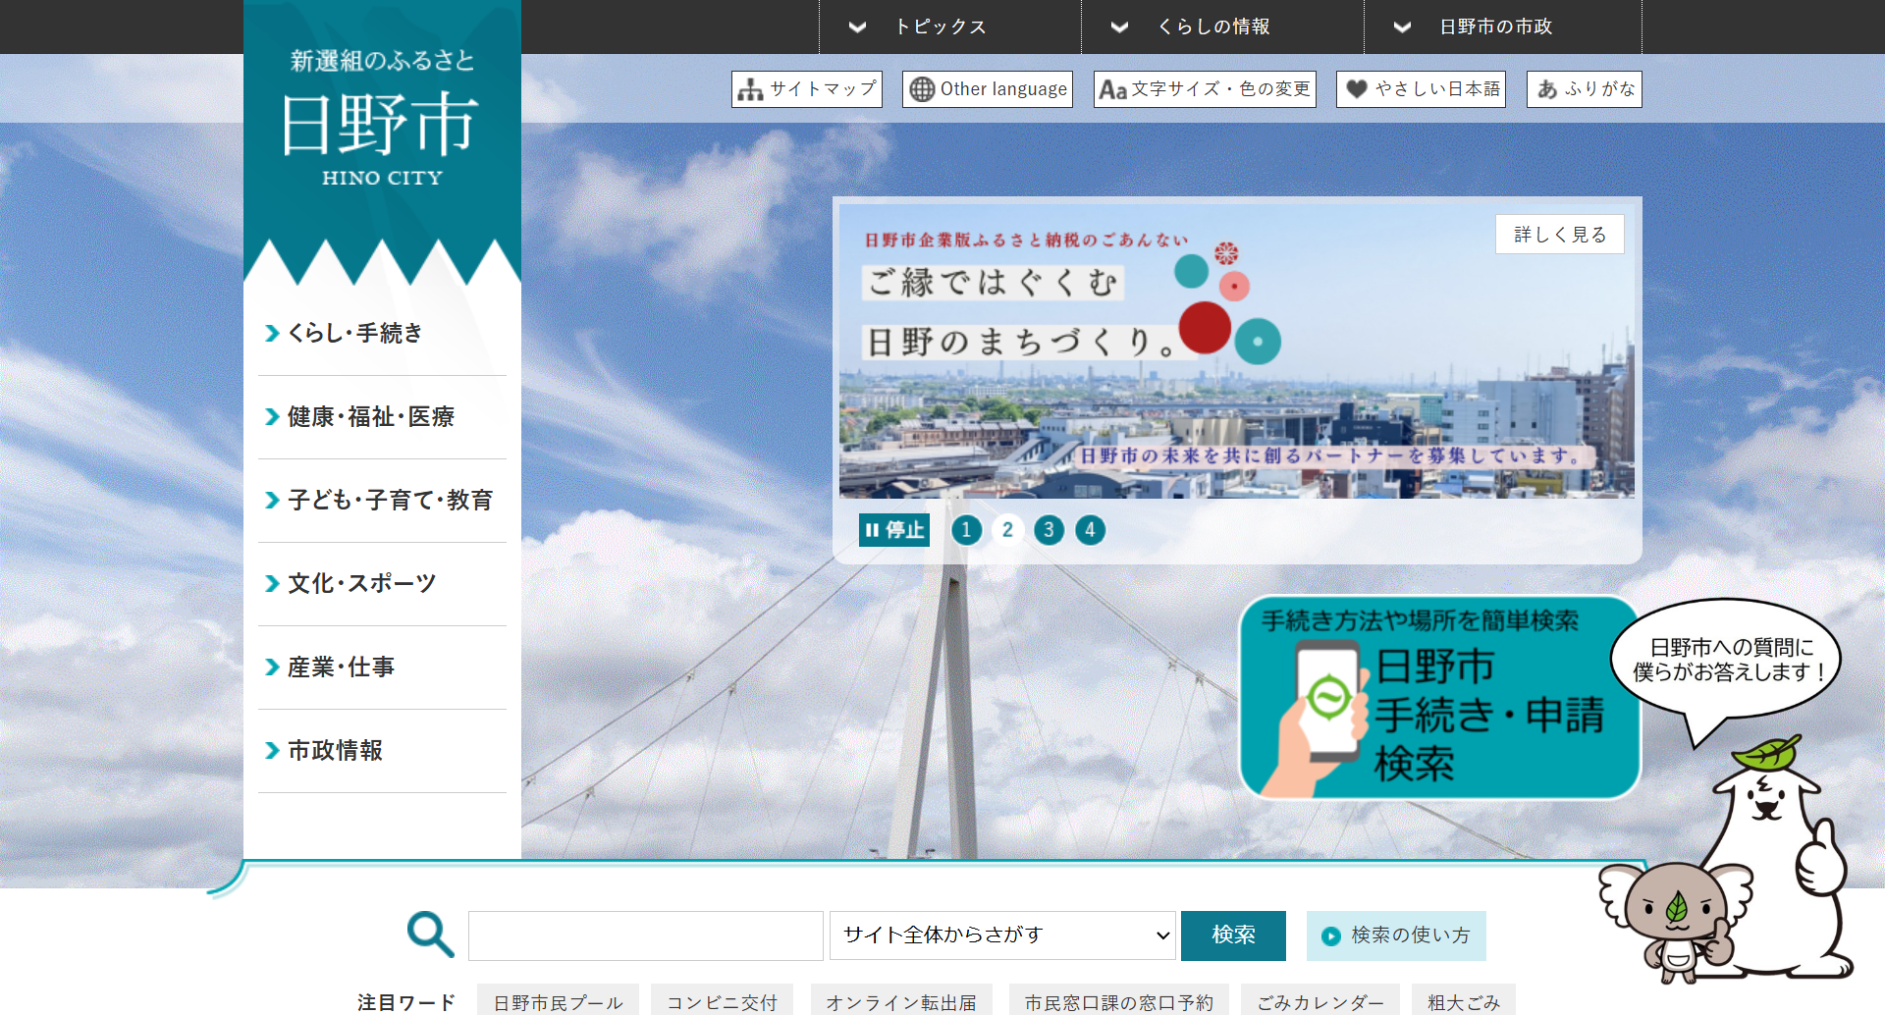Click the magnifying glass search icon
The height and width of the screenshot is (1015, 1885).
430,935
